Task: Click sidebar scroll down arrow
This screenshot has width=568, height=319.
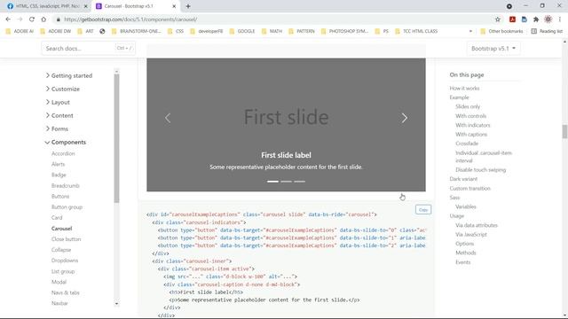Action: [x=116, y=304]
